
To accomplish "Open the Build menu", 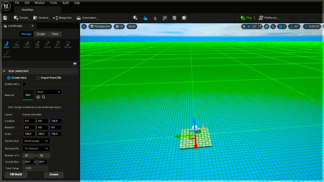I will point(65,3).
